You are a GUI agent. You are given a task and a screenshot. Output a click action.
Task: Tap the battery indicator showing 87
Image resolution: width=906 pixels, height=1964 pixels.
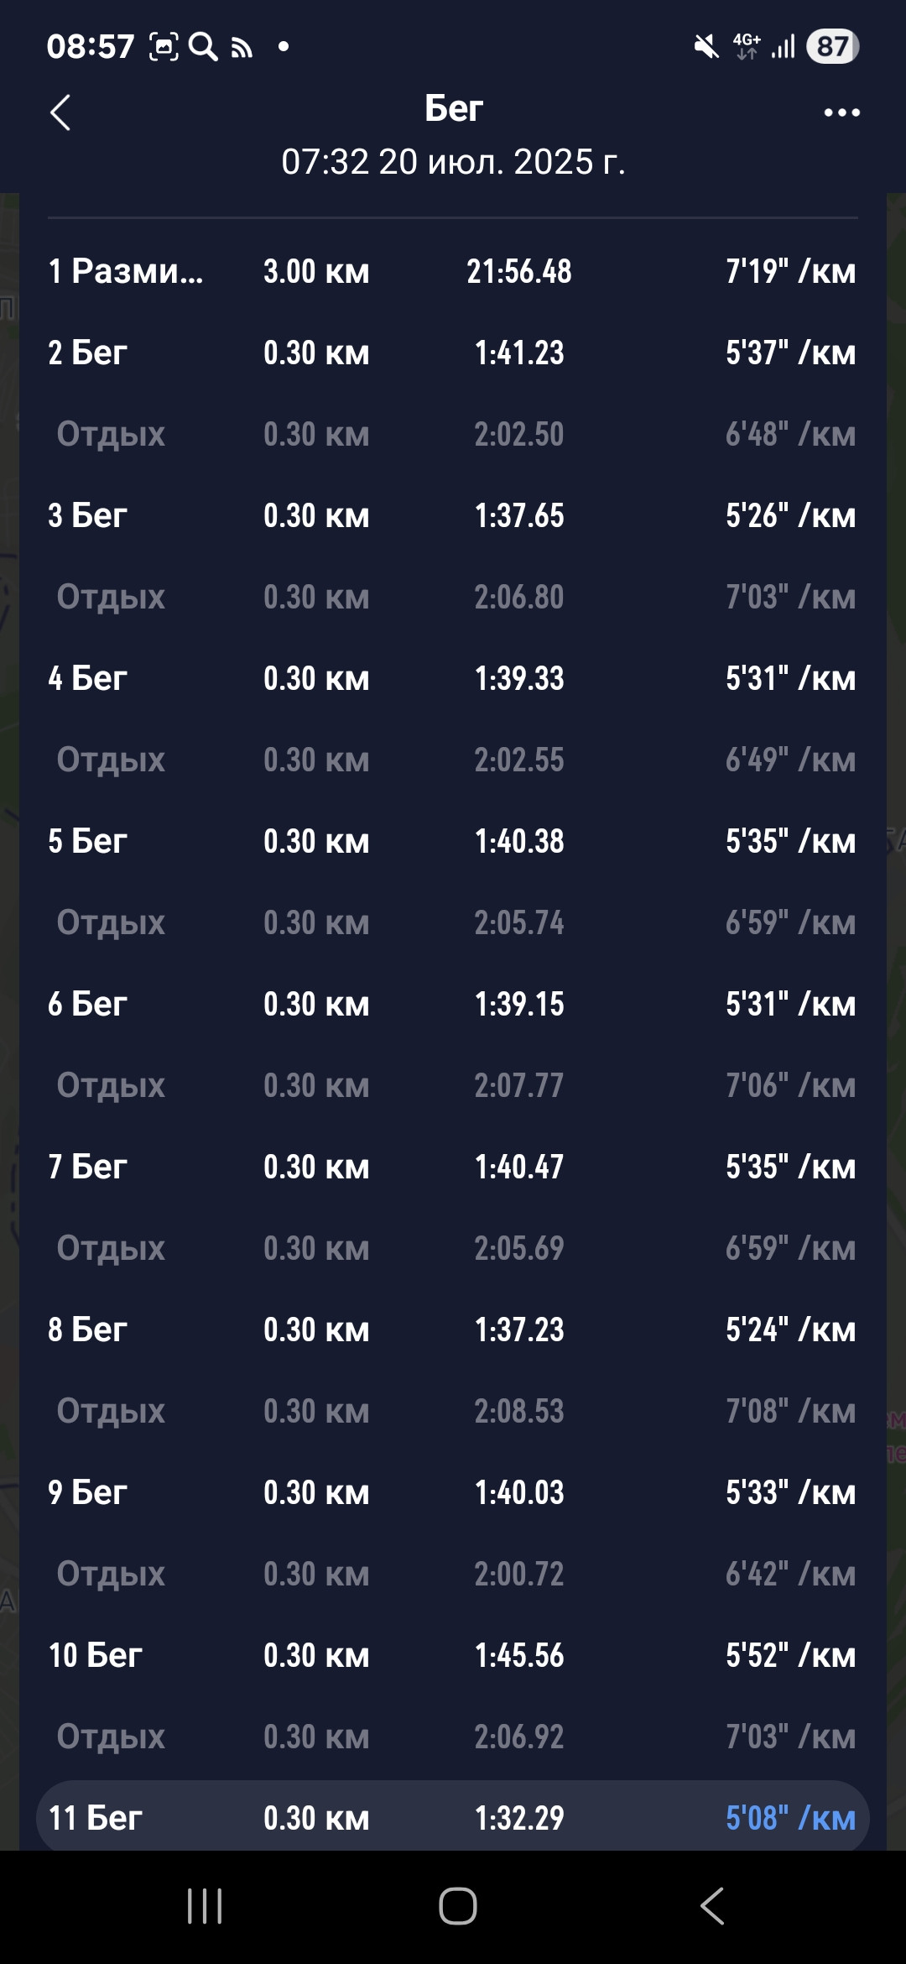832,46
